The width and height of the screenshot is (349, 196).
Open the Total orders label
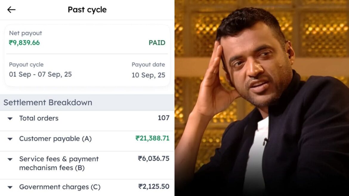point(39,118)
